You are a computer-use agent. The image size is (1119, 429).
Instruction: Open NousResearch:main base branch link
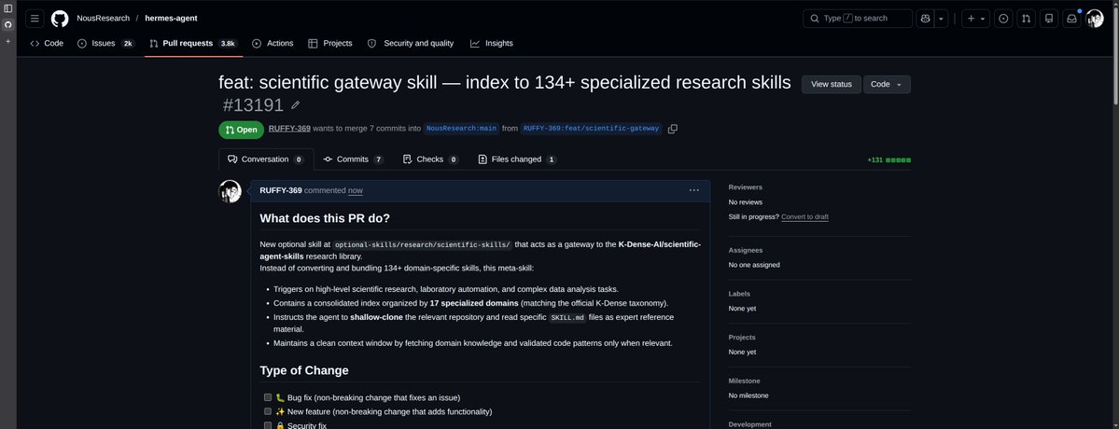tap(461, 129)
